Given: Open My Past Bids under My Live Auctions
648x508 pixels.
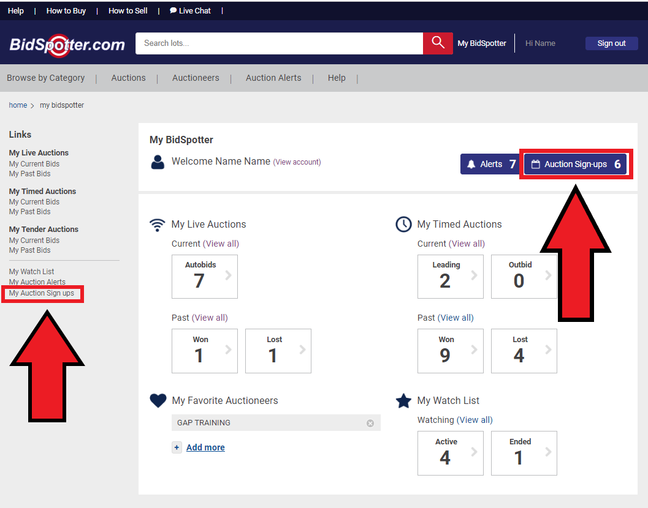Looking at the screenshot, I should [x=30, y=174].
